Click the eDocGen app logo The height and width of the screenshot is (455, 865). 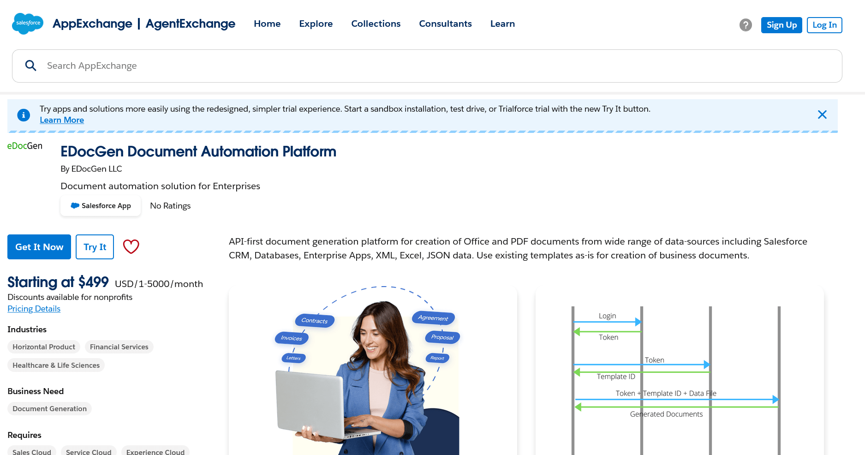(24, 146)
